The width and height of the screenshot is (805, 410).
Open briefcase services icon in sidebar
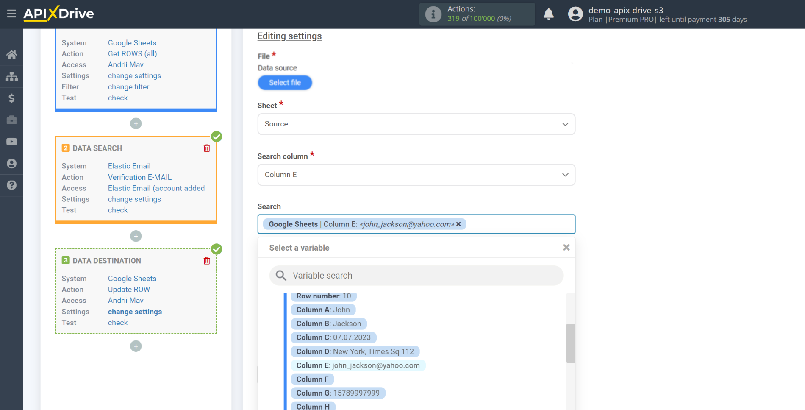pyautogui.click(x=11, y=120)
